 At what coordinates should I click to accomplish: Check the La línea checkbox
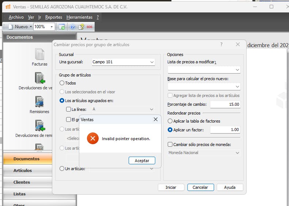(68, 109)
